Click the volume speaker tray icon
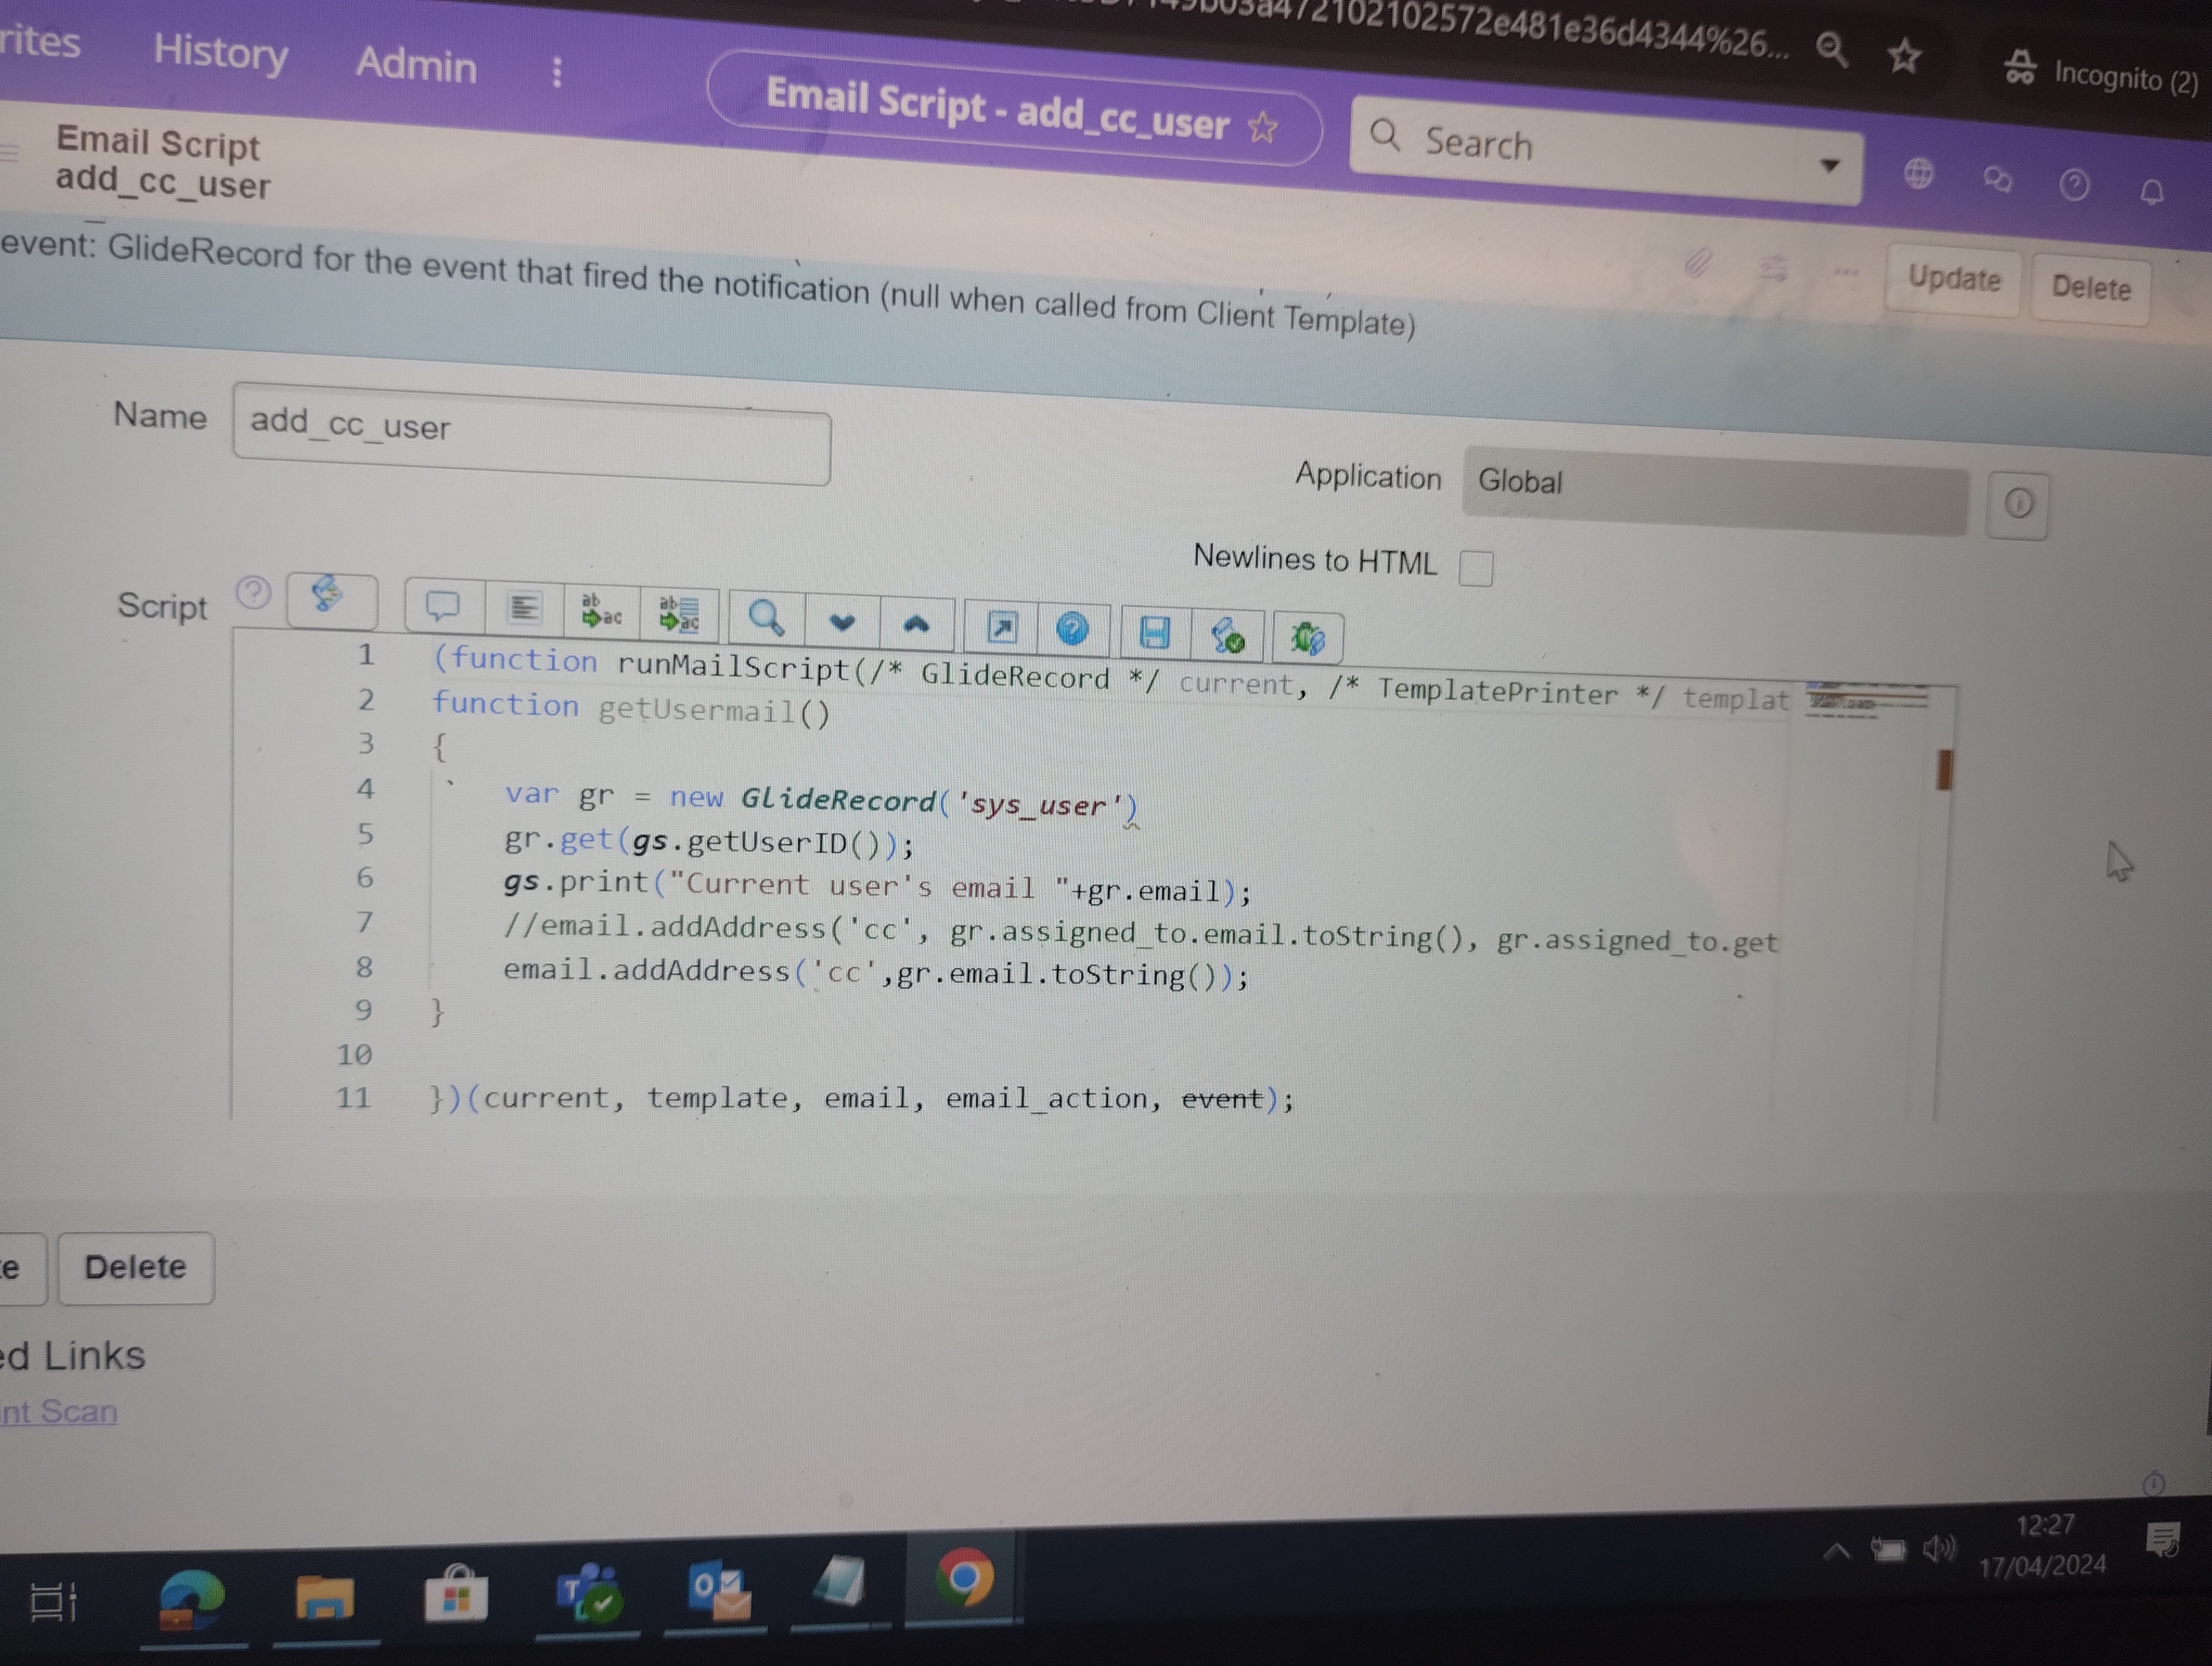Viewport: 2212px width, 1666px height. click(x=1939, y=1548)
